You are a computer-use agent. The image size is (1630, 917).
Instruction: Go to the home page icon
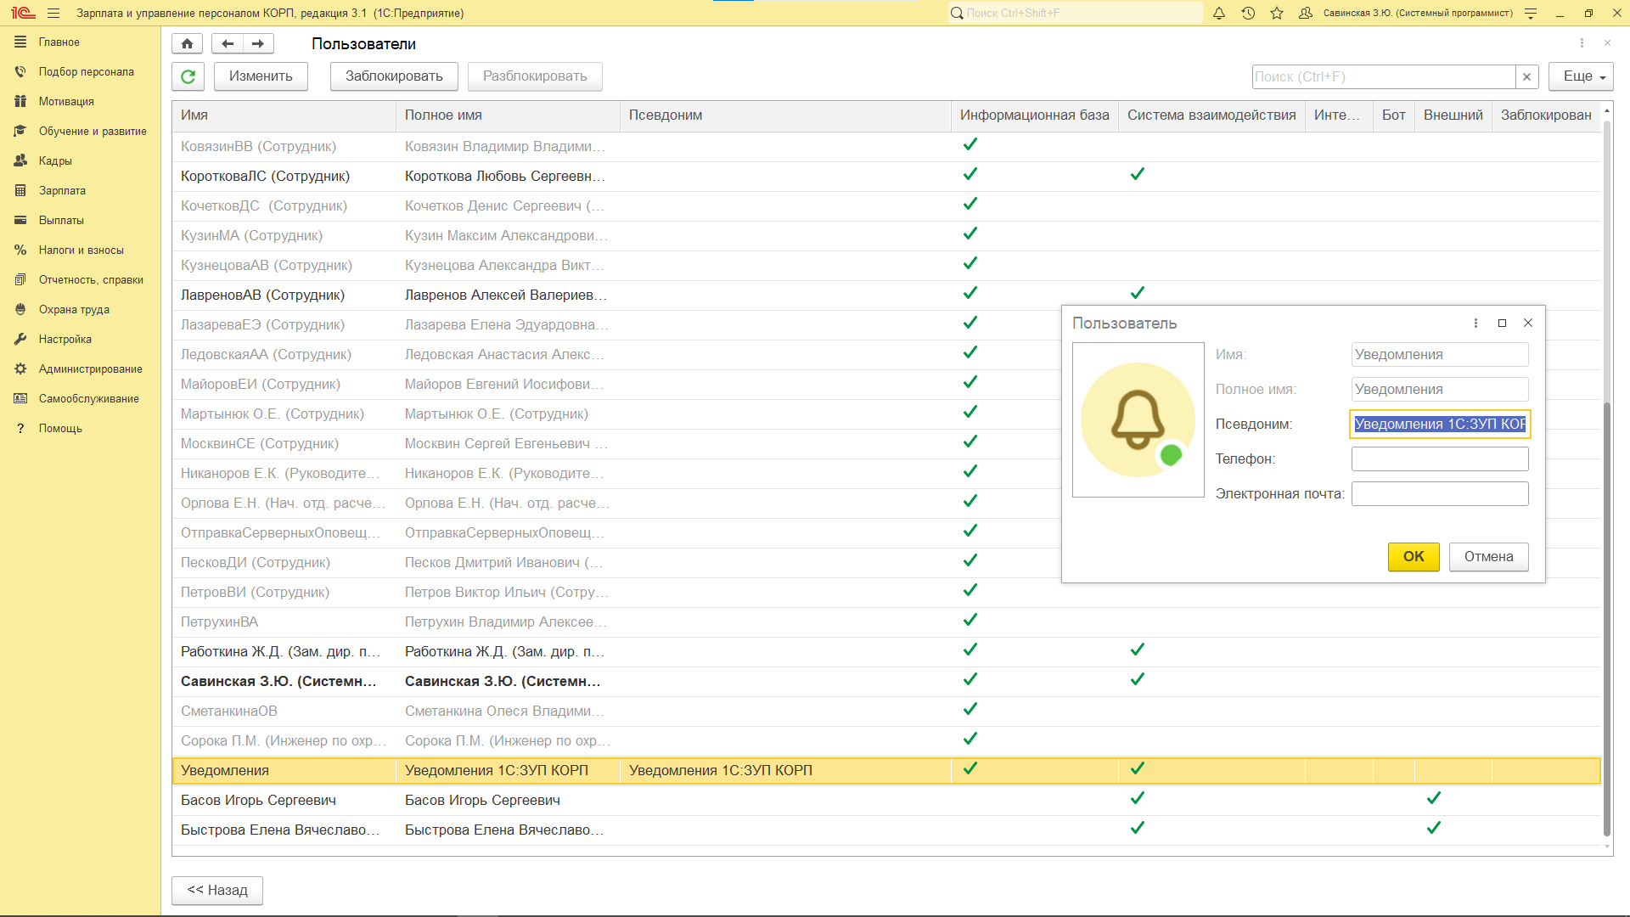click(x=187, y=43)
